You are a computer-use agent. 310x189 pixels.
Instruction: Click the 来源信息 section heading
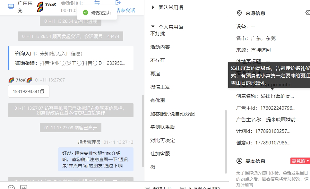255,13
